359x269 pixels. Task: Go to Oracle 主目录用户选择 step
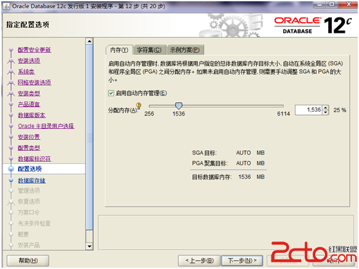coord(46,126)
